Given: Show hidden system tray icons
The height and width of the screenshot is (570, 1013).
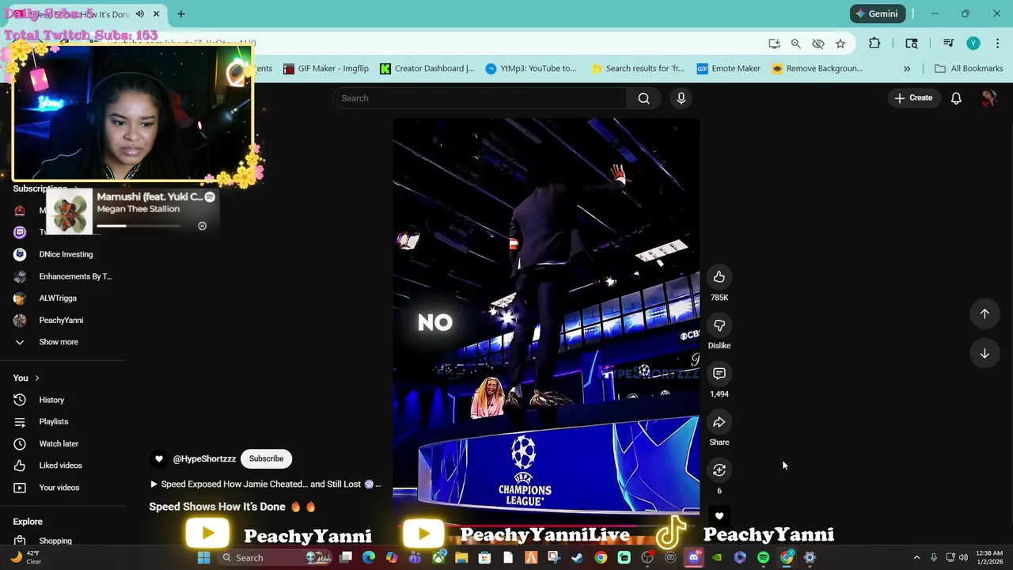Looking at the screenshot, I should 916,557.
